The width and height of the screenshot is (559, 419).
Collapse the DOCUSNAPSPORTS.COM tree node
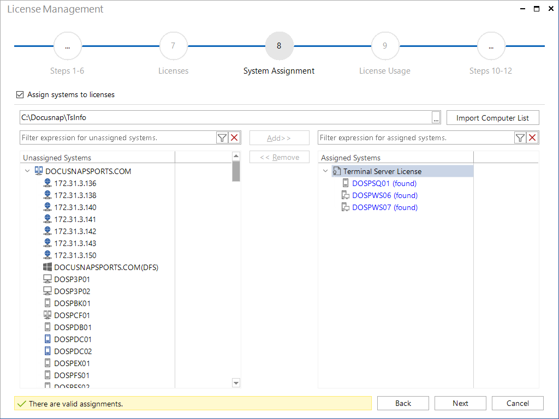[x=27, y=171]
